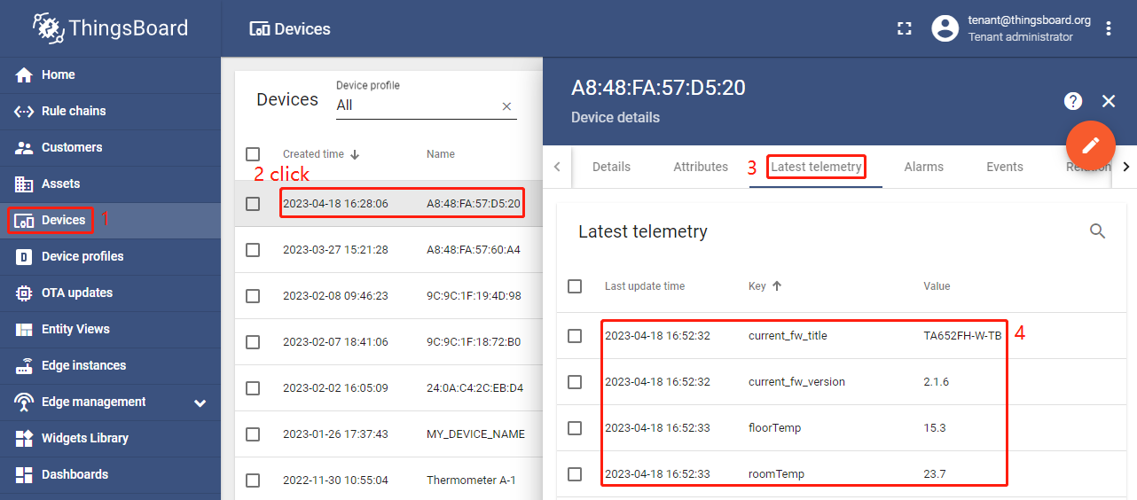Expand the Edge management submenu
This screenshot has height=500, width=1137.
pos(200,403)
